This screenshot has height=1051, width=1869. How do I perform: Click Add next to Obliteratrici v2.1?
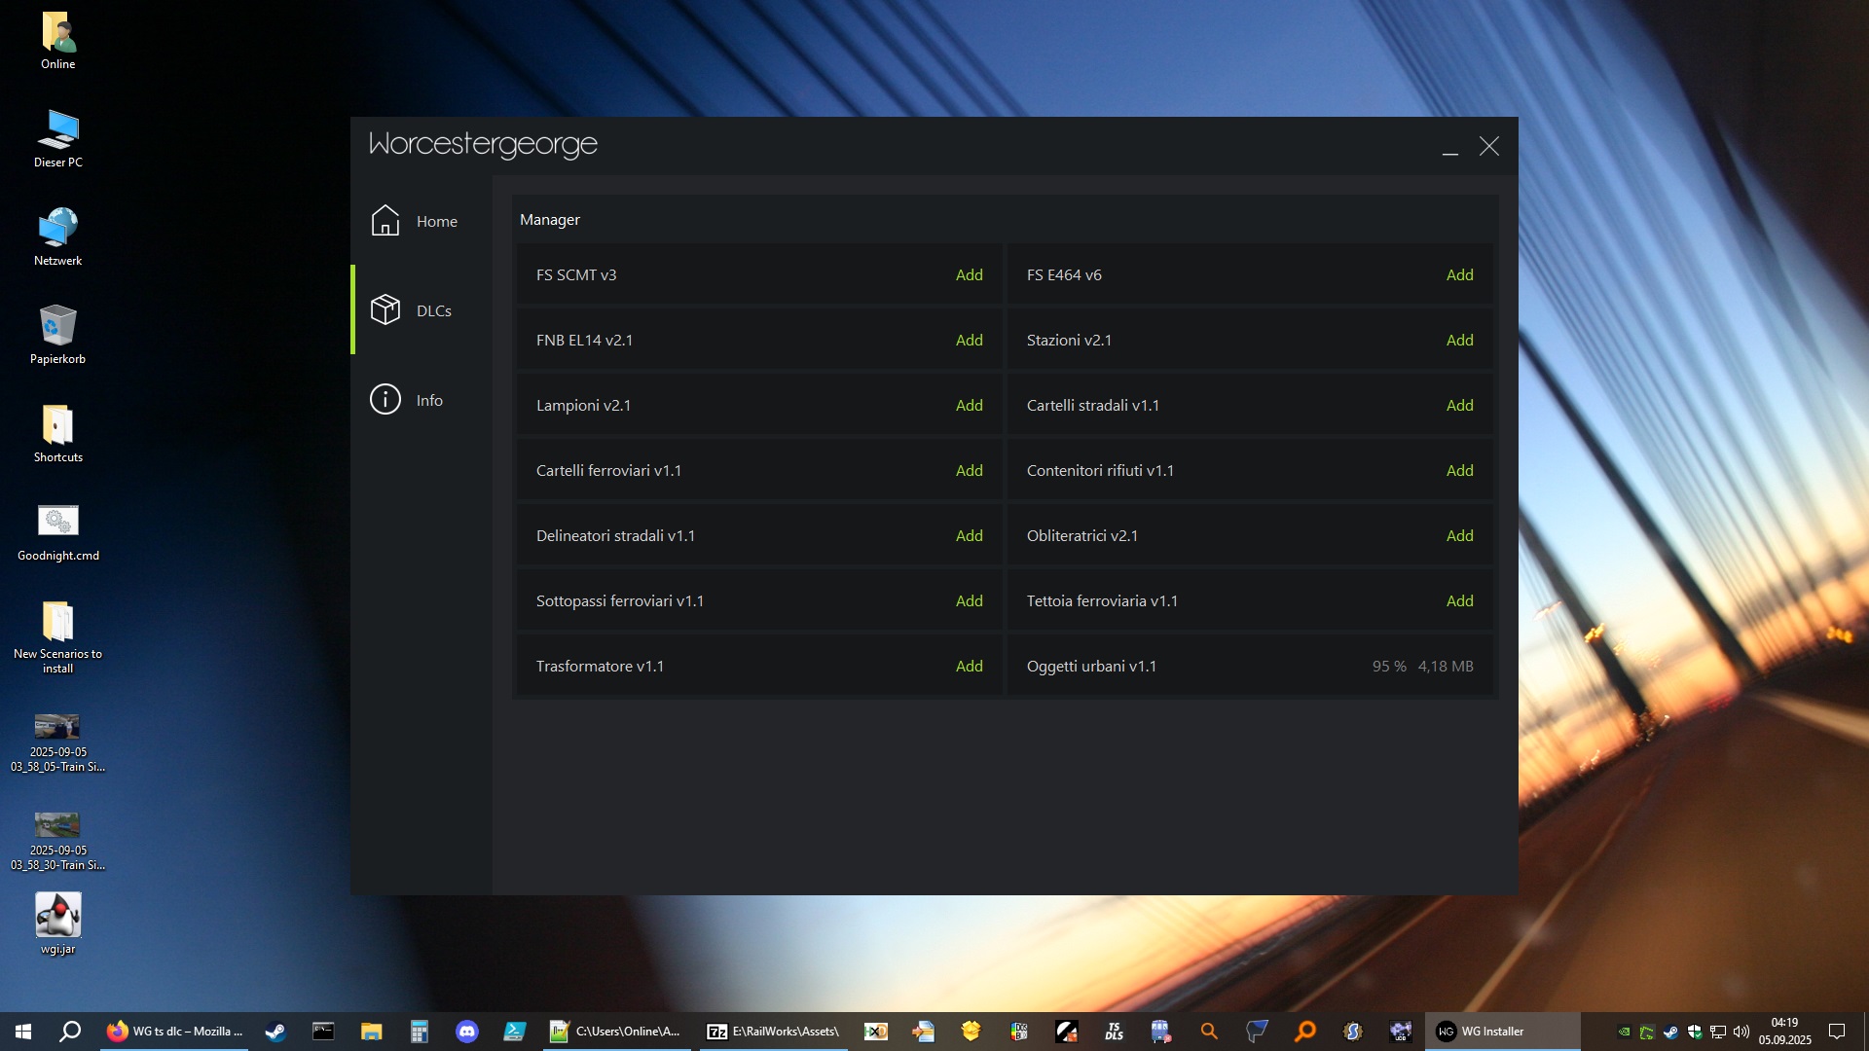pos(1459,536)
